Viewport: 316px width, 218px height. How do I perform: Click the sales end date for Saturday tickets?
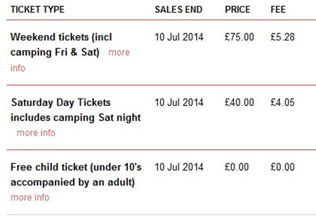point(179,102)
